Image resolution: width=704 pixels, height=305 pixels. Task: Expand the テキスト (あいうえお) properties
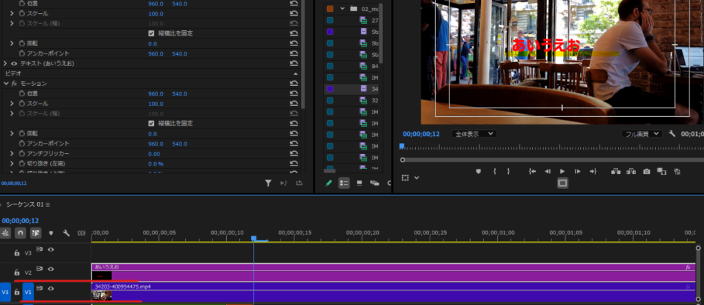point(6,63)
